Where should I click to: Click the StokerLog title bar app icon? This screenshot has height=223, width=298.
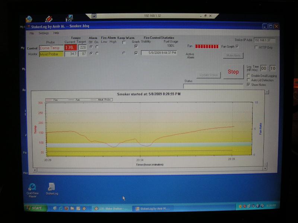pyautogui.click(x=28, y=26)
